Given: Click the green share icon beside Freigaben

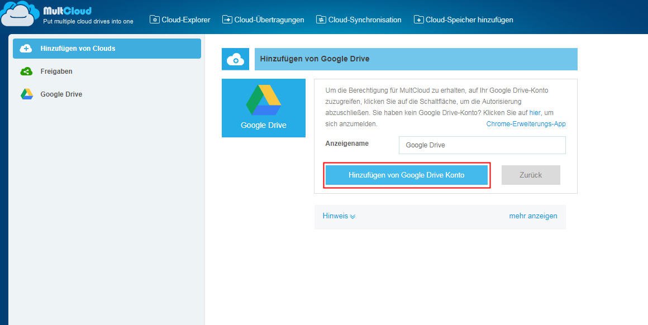Looking at the screenshot, I should coord(26,71).
